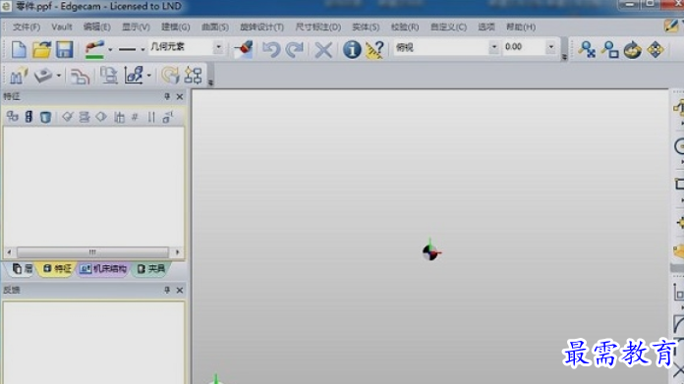684x384 pixels.
Task: Click the stepped profile icon in second toolbar
Action: 80,77
